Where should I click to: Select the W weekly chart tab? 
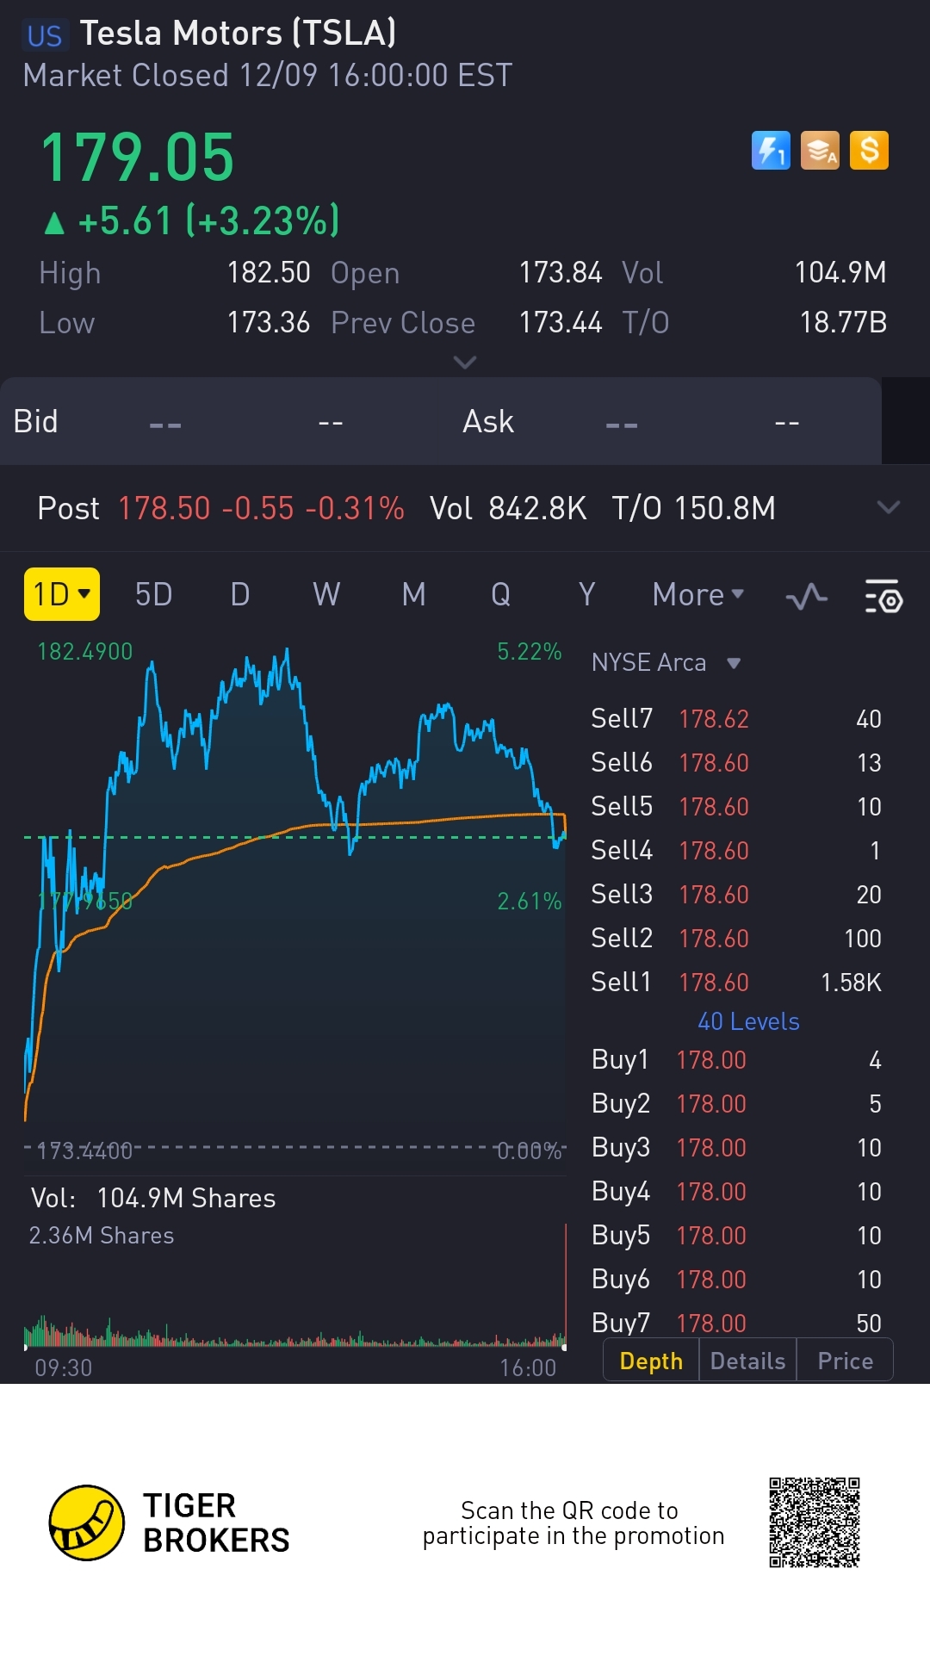pos(326,594)
